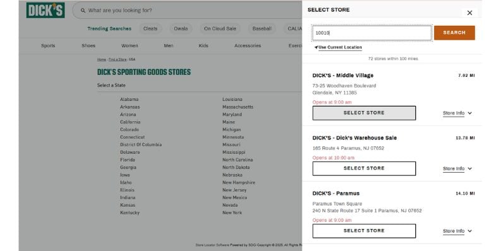Expand Store Info for Middle Village
501x251 pixels.
coord(457,113)
